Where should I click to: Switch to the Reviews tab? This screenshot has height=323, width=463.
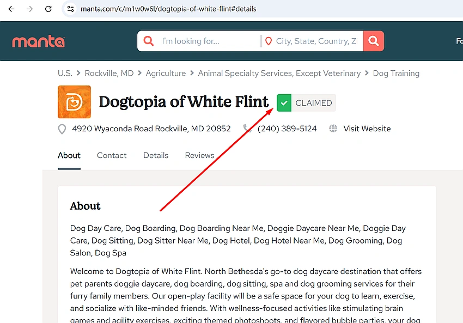(199, 155)
